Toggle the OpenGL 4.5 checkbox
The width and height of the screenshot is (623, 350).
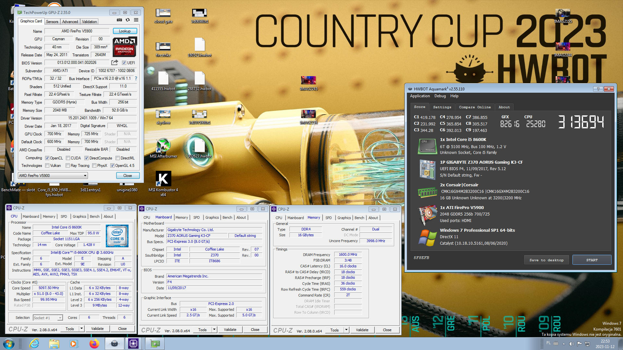click(x=113, y=166)
